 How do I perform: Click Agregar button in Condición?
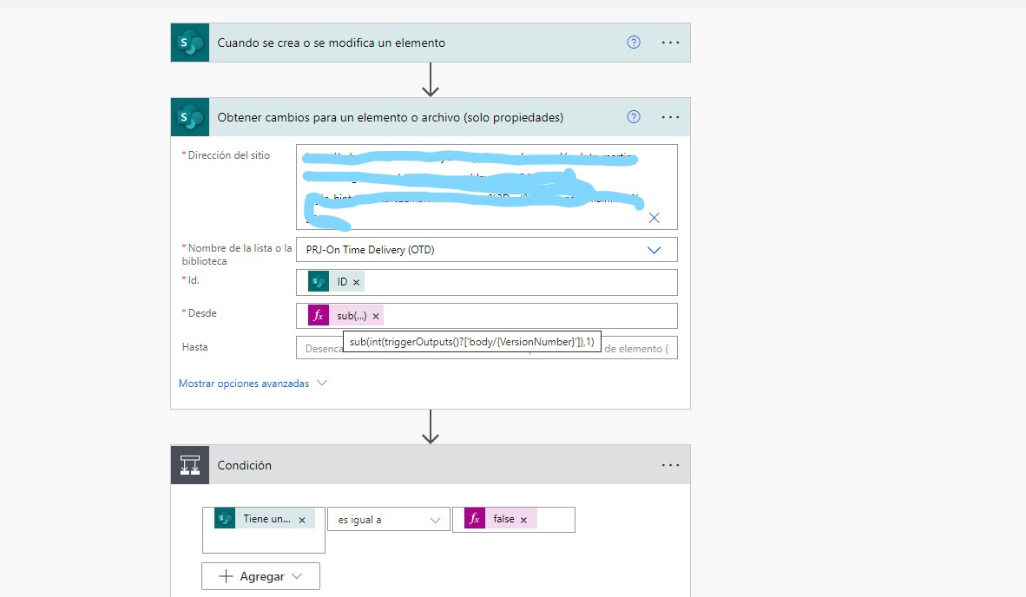pos(260,577)
